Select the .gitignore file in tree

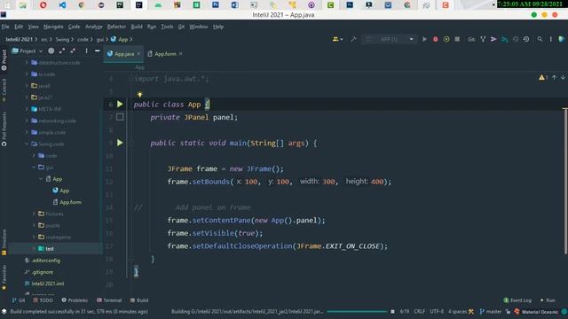[39, 272]
